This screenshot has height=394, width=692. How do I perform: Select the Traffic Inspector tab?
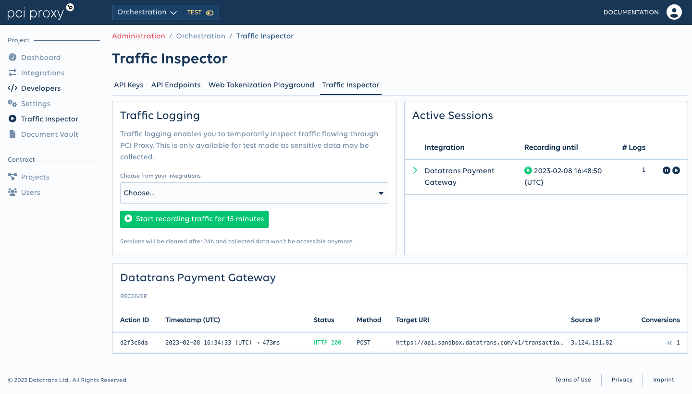pyautogui.click(x=351, y=85)
